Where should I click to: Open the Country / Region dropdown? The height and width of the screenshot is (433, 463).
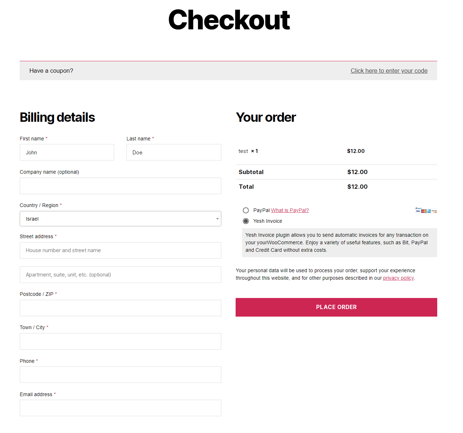pyautogui.click(x=120, y=219)
